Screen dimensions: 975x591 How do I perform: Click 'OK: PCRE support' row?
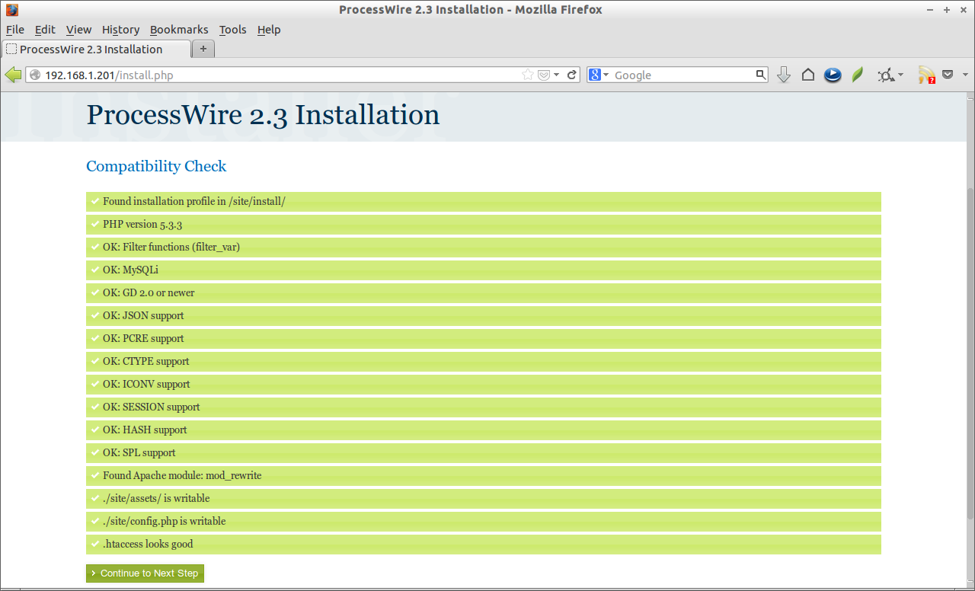click(x=484, y=338)
